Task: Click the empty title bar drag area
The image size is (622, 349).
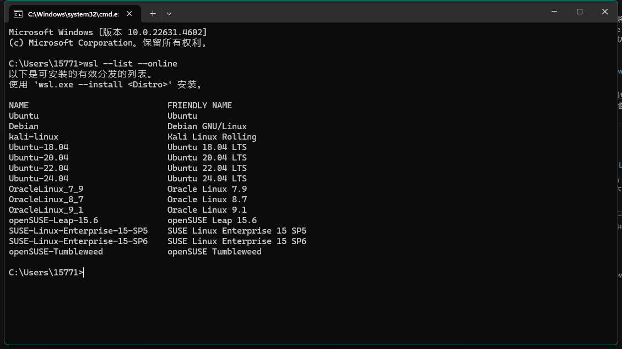Action: (x=358, y=12)
